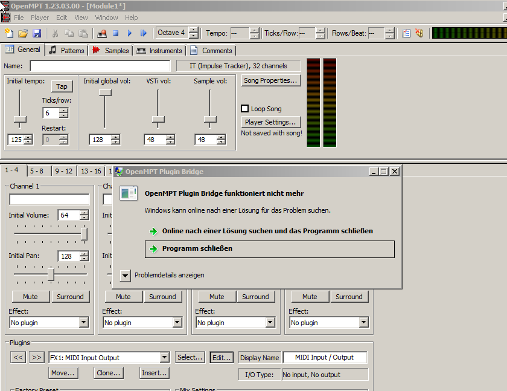Open the Help menu
This screenshot has height=391, width=507.
pyautogui.click(x=132, y=18)
